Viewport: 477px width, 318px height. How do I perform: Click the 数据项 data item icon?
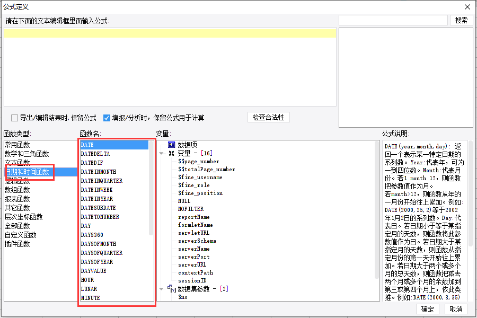click(172, 145)
